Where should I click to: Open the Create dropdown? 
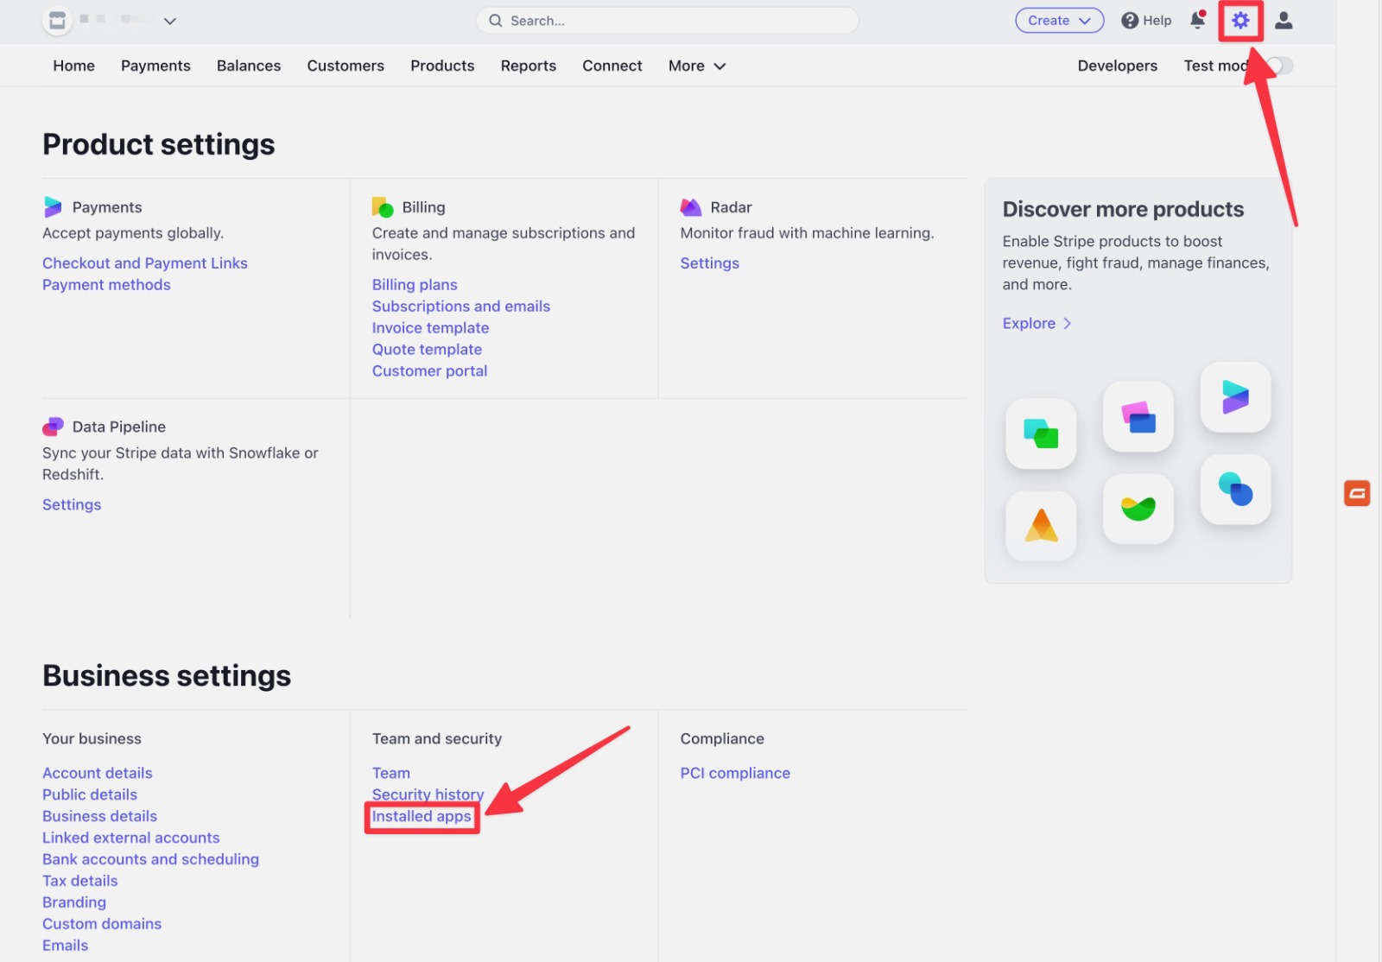[1059, 21]
